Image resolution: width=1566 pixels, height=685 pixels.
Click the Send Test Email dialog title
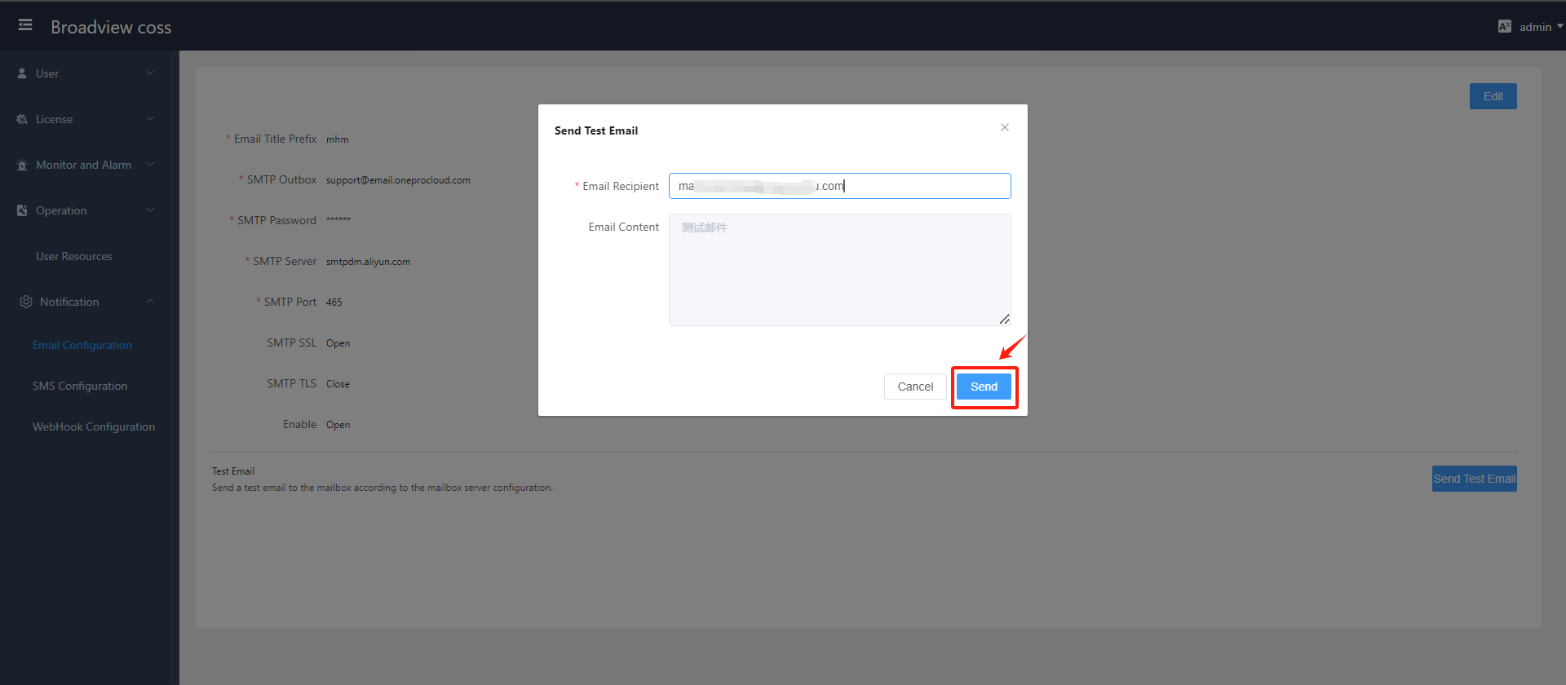coord(596,130)
